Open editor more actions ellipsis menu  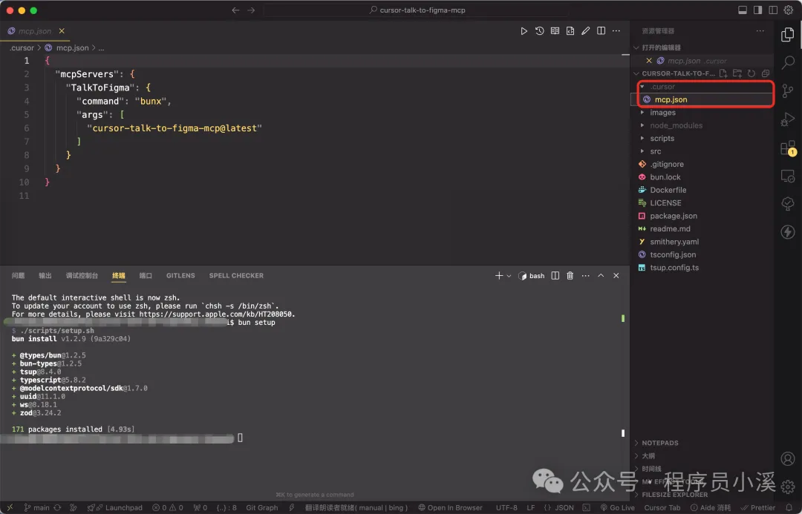click(616, 31)
